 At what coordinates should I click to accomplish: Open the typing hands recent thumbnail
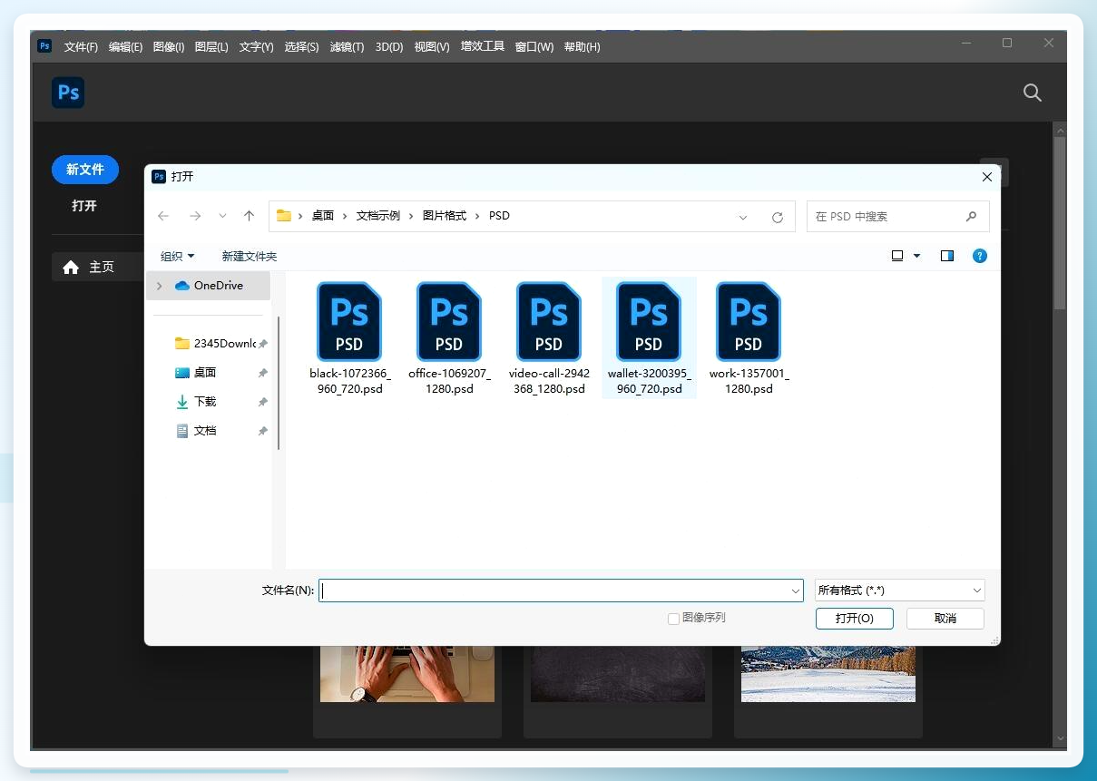tap(407, 674)
